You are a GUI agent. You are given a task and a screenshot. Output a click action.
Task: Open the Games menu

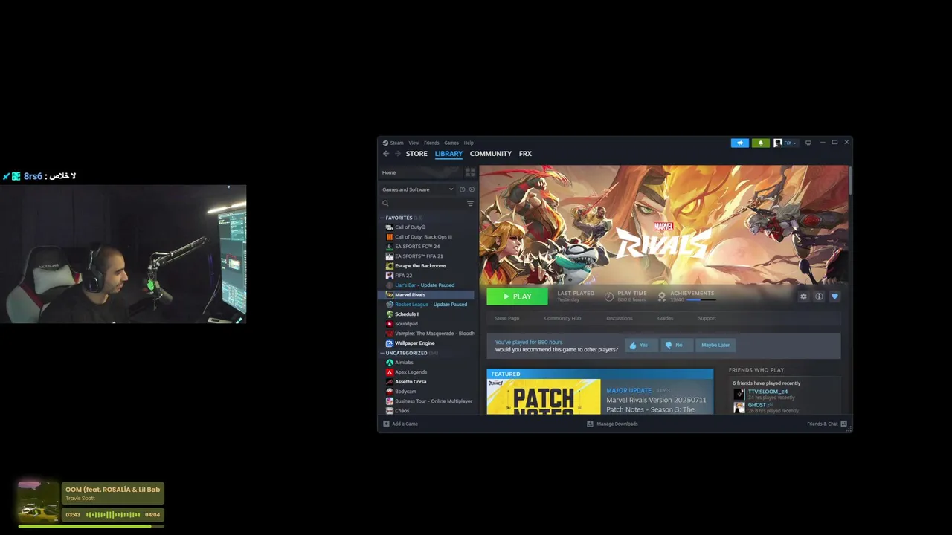click(x=451, y=143)
